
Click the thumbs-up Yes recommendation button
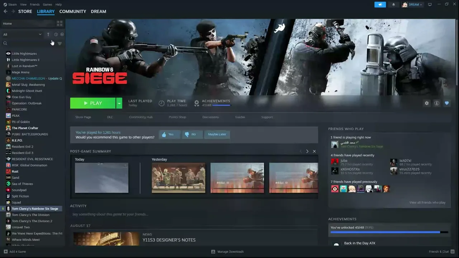tap(169, 134)
